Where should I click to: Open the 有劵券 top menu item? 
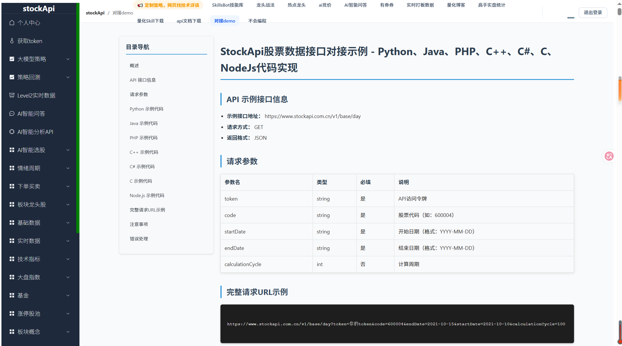(x=387, y=5)
